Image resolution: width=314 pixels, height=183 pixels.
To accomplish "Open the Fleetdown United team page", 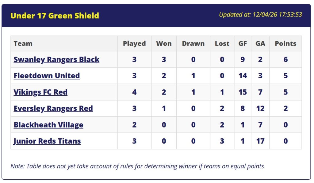I will pyautogui.click(x=47, y=76).
